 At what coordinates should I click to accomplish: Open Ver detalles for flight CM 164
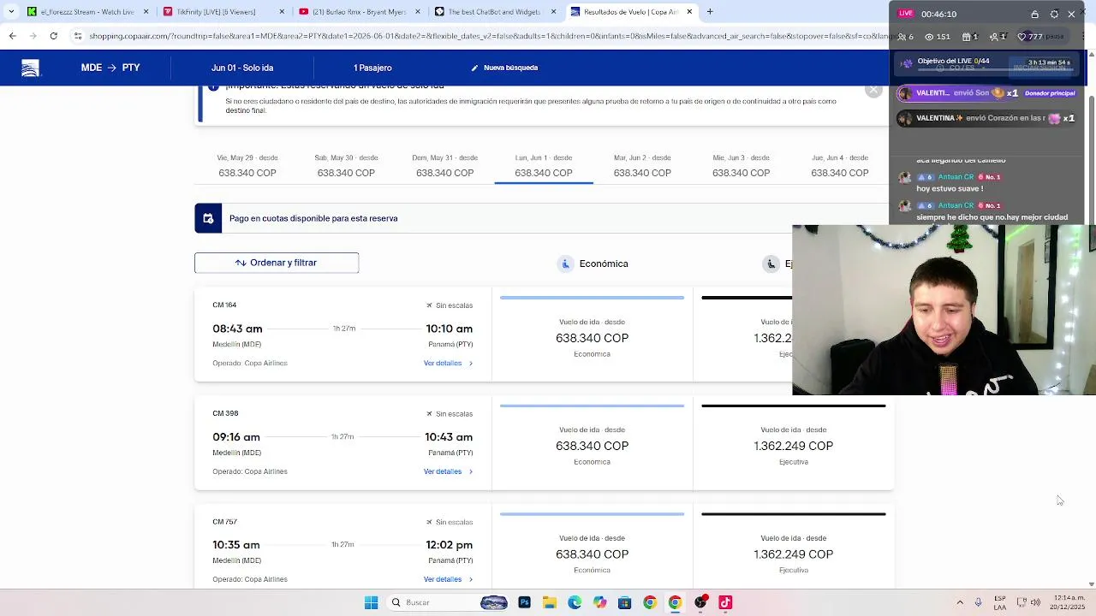tap(448, 364)
